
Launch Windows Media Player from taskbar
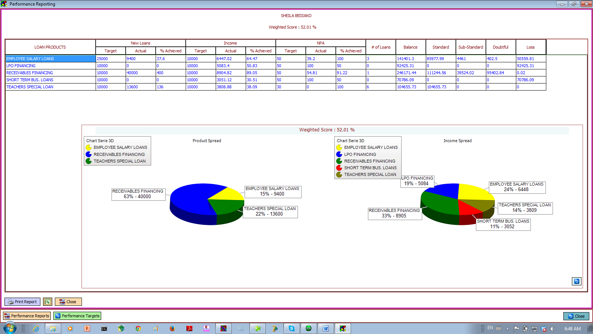point(70,328)
